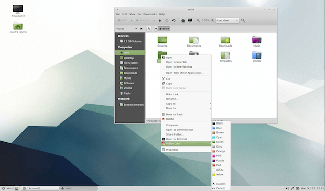Image resolution: width=325 pixels, height=191 pixels.
Task: Select Pictures in the Places sidebar
Action: point(130,83)
